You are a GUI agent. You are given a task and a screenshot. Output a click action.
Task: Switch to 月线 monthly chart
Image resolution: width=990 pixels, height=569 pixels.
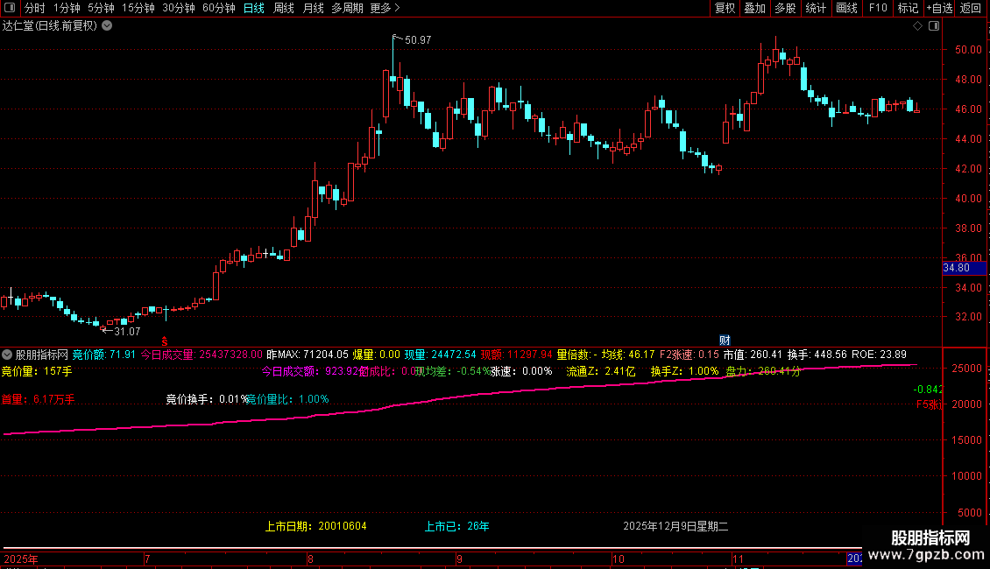click(313, 8)
